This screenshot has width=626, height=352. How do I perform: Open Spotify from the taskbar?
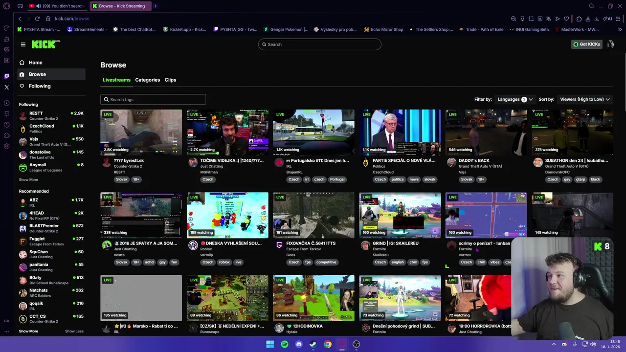(x=285, y=344)
